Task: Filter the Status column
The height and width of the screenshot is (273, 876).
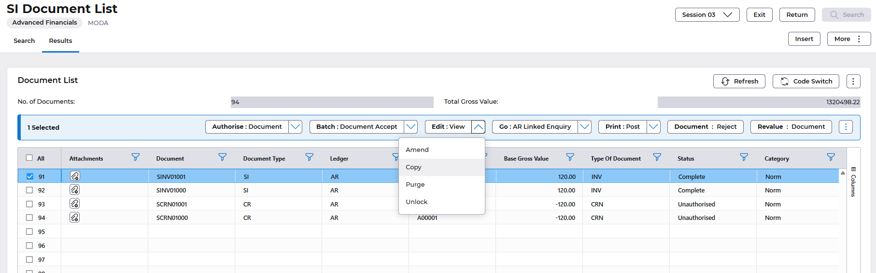Action: 744,157
